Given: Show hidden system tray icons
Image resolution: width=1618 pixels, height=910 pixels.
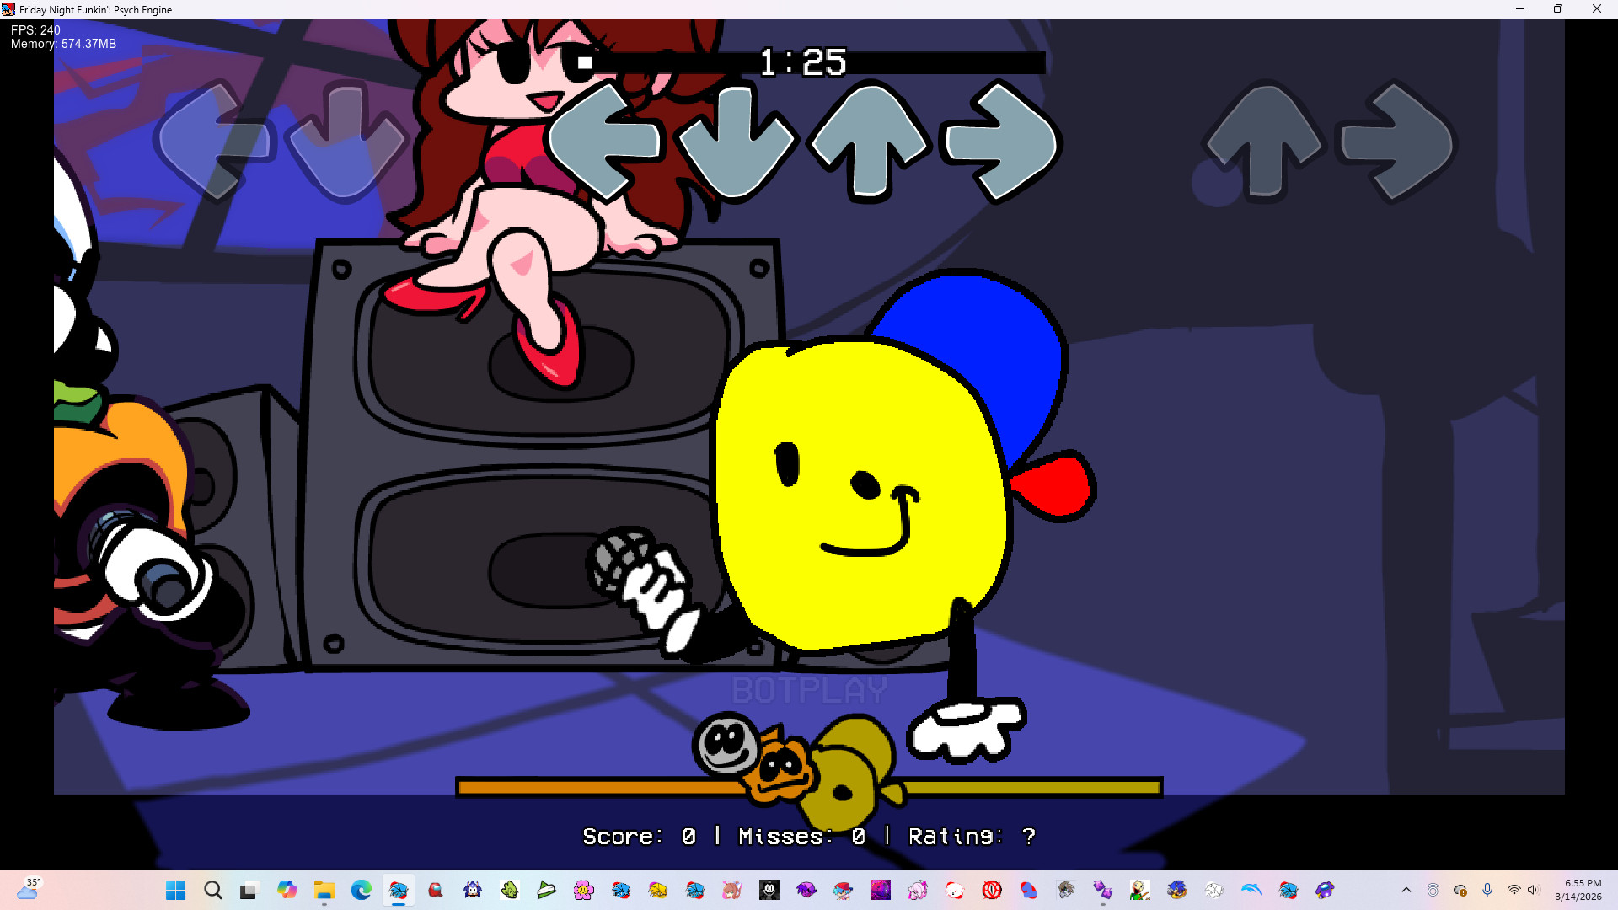Looking at the screenshot, I should click(x=1406, y=890).
